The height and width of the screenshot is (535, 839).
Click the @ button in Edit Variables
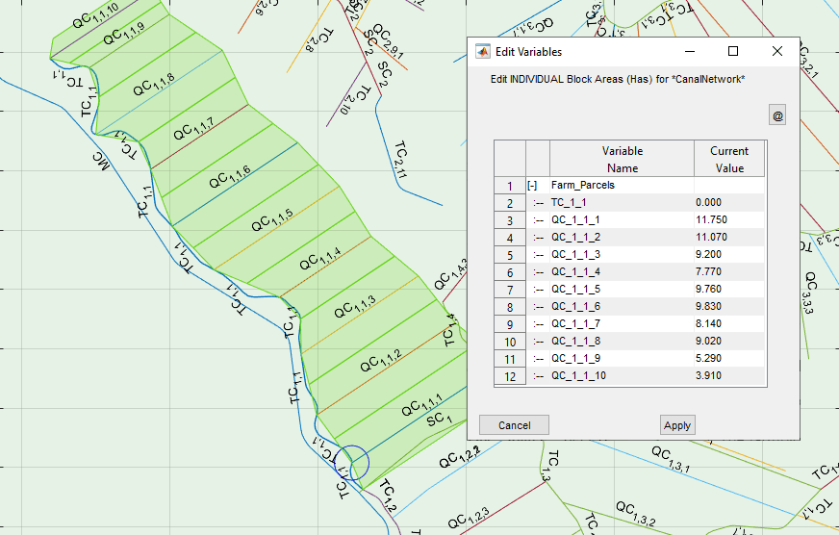pyautogui.click(x=777, y=116)
